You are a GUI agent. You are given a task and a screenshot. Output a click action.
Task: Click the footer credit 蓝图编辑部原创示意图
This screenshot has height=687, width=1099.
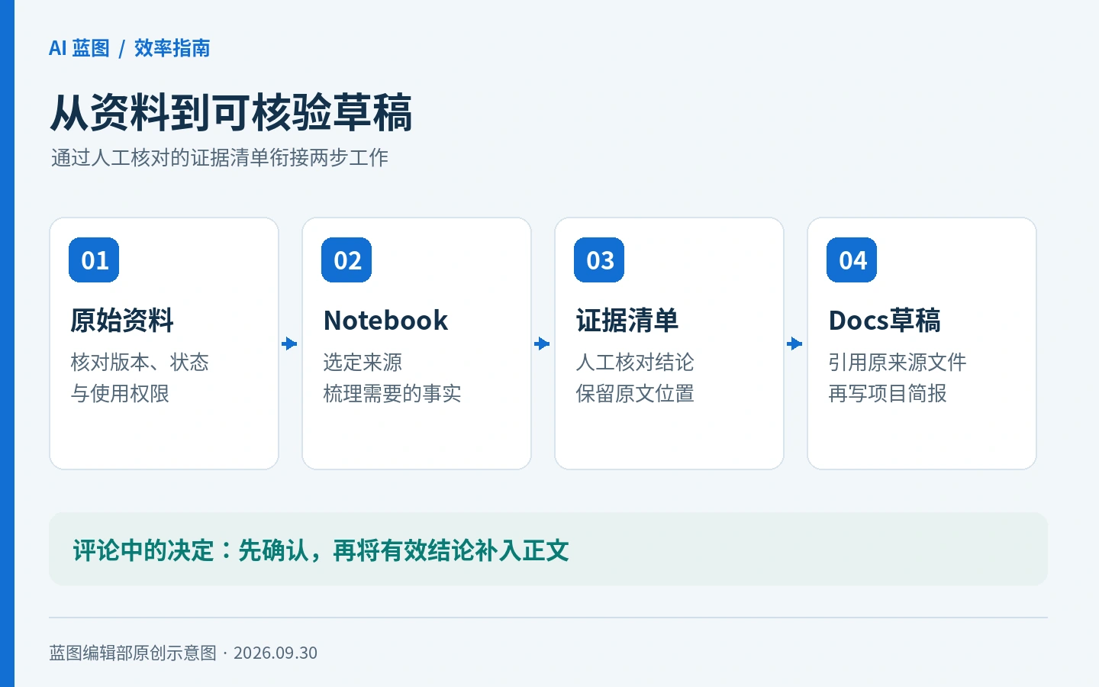(x=133, y=653)
